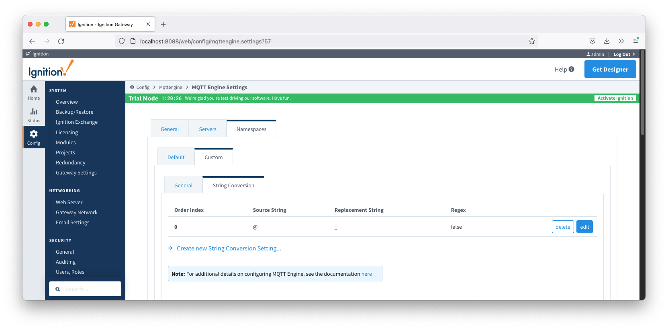668x330 pixels.
Task: Click the 'false' Regex cell value
Action: [x=456, y=227]
